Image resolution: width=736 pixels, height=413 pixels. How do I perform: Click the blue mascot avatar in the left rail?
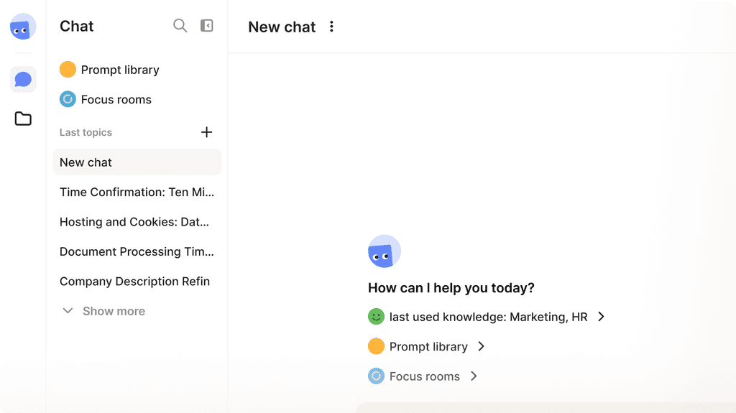[x=23, y=27]
